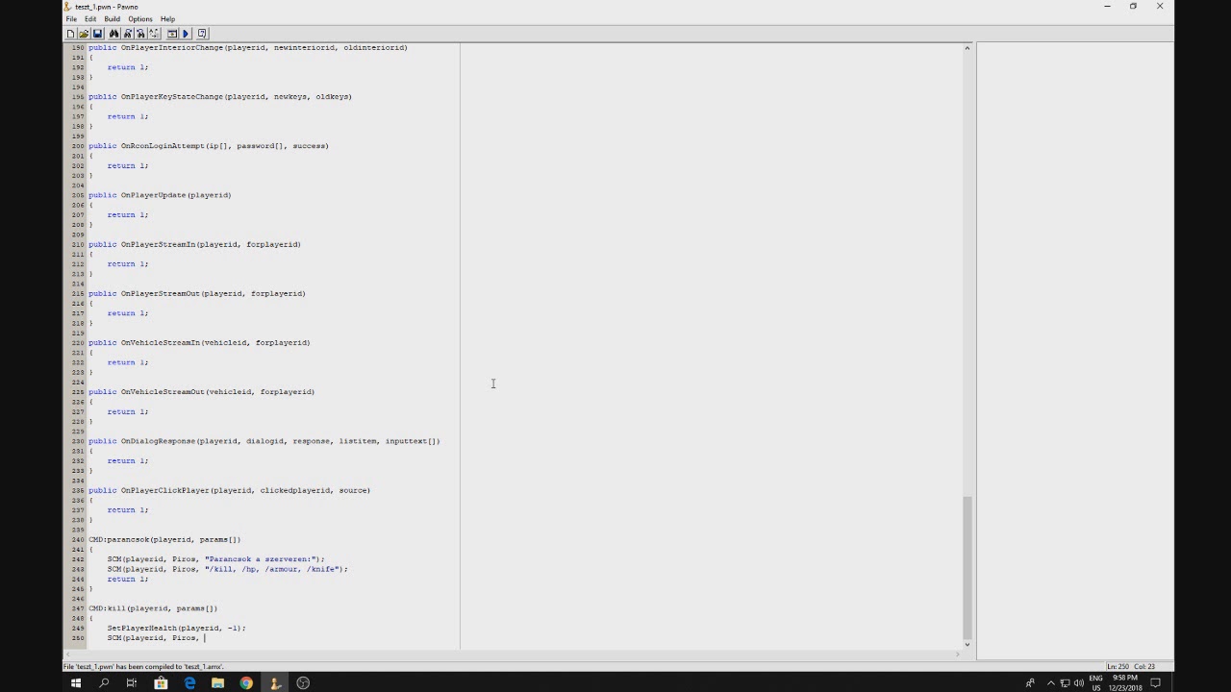This screenshot has height=692, width=1231.
Task: Open the Build menu
Action: (x=112, y=19)
